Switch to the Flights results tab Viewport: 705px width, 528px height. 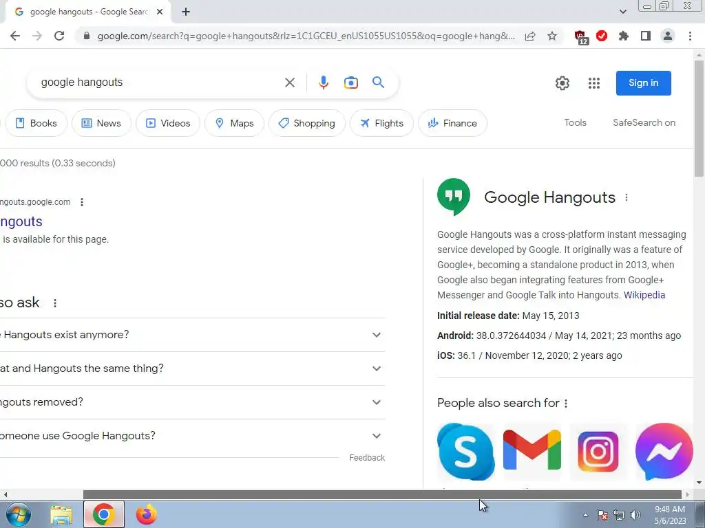[x=381, y=123]
